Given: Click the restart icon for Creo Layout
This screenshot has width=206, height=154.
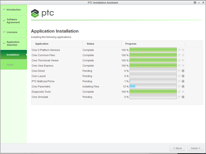Looking at the screenshot, I should coord(179,76).
